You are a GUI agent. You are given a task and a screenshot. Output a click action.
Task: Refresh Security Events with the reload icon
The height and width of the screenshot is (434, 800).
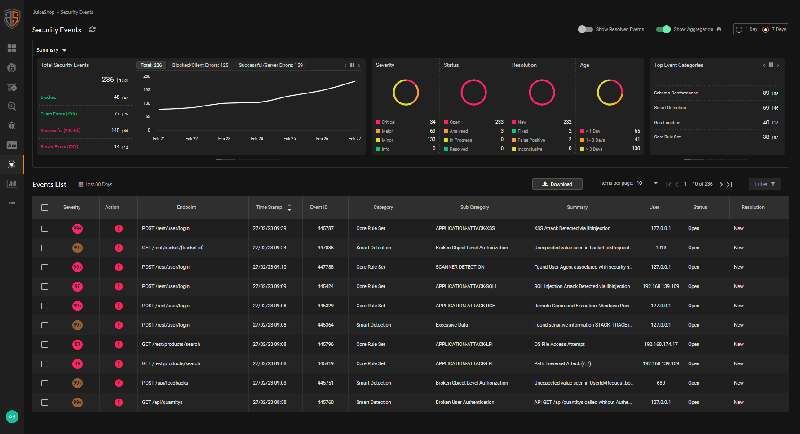(93, 29)
